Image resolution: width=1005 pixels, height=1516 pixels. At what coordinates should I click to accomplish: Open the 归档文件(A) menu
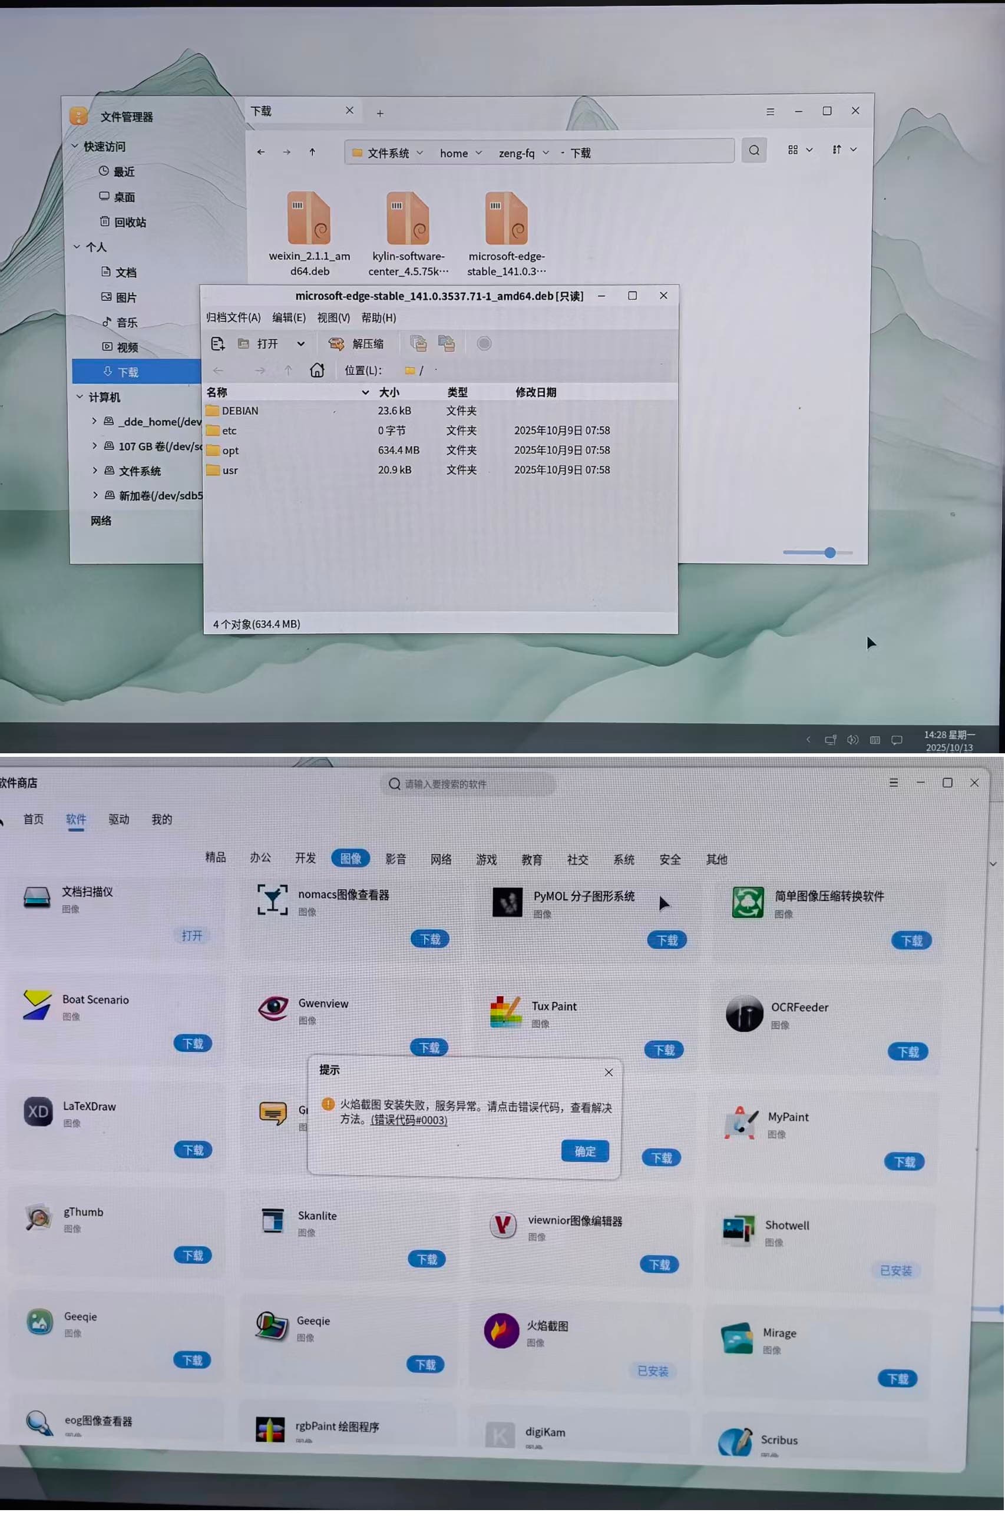pos(233,318)
